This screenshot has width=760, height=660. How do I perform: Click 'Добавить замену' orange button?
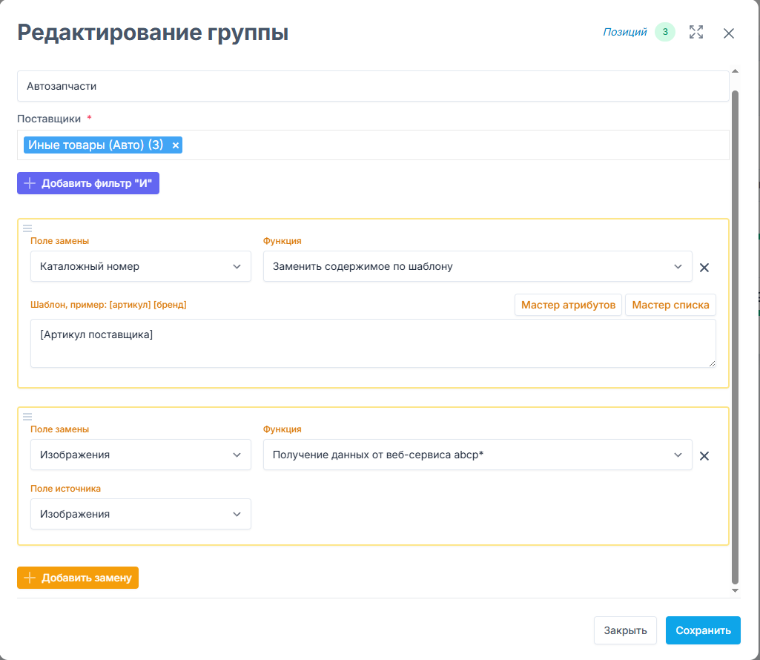[78, 578]
